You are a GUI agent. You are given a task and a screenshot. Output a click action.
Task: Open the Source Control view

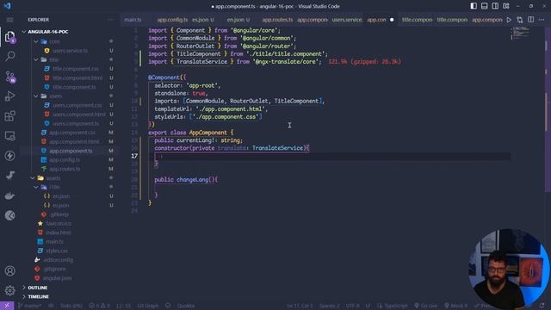pos(9,77)
